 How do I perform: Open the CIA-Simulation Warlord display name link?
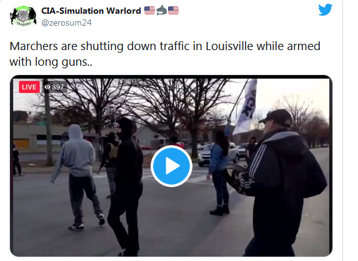tap(91, 11)
